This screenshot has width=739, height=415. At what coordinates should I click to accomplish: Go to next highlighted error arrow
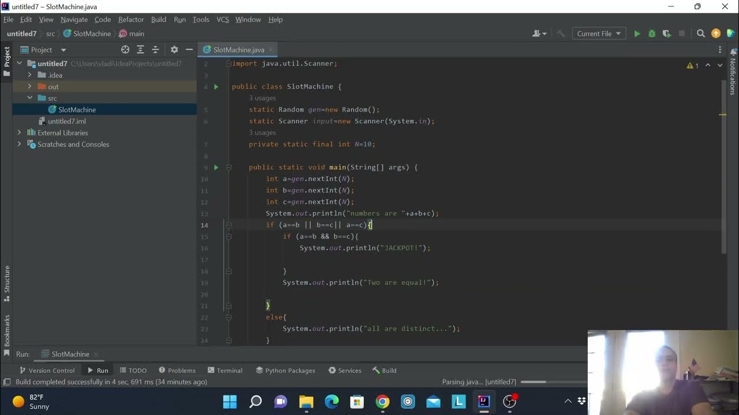pos(719,65)
